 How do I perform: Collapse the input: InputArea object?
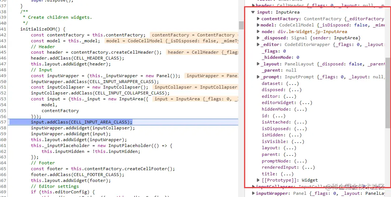253,12
